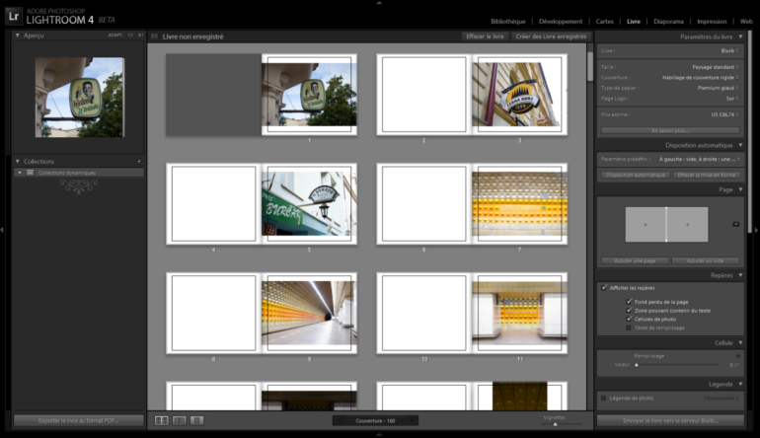Enable Légende de photo checkbox
Screen dimensions: 760x438
[604, 398]
